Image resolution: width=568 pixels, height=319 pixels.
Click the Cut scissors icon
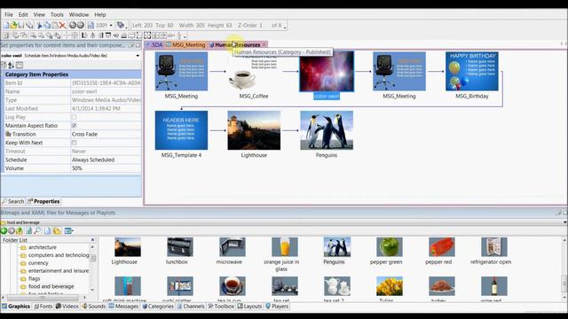click(39, 26)
